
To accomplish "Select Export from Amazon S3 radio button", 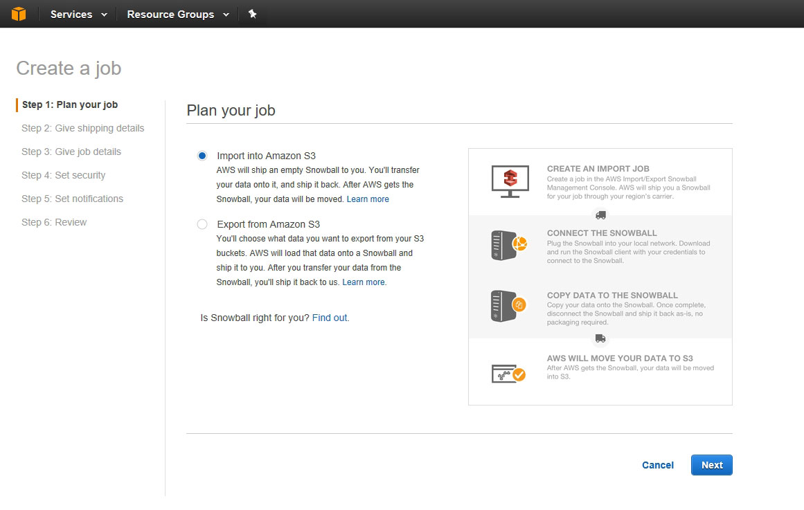I will (x=202, y=224).
